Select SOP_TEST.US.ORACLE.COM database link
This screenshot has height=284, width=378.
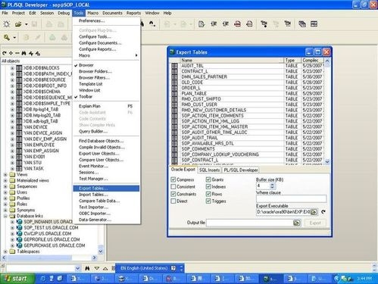(51, 228)
